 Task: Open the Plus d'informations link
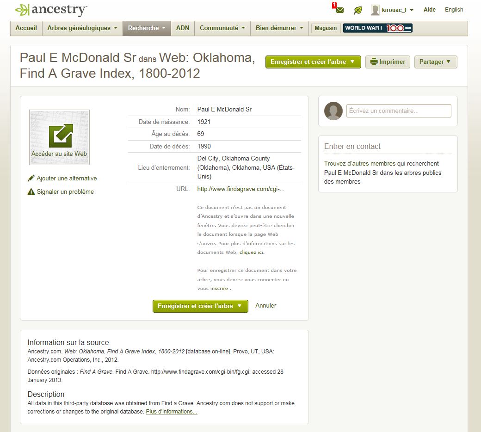(172, 412)
